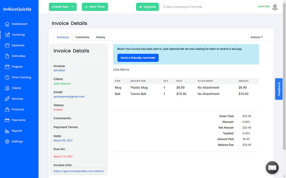Click the InvoiceQuickly logo
This screenshot has width=286, height=178.
(x=17, y=9)
